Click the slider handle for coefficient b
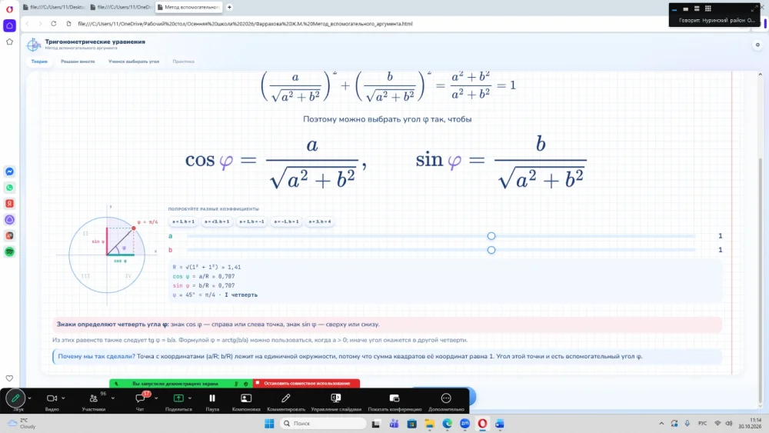Viewport: 769px width, 433px height. pos(491,250)
